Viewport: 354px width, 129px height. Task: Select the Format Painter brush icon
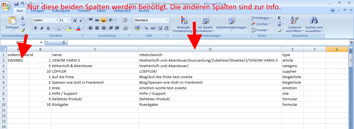[23, 30]
